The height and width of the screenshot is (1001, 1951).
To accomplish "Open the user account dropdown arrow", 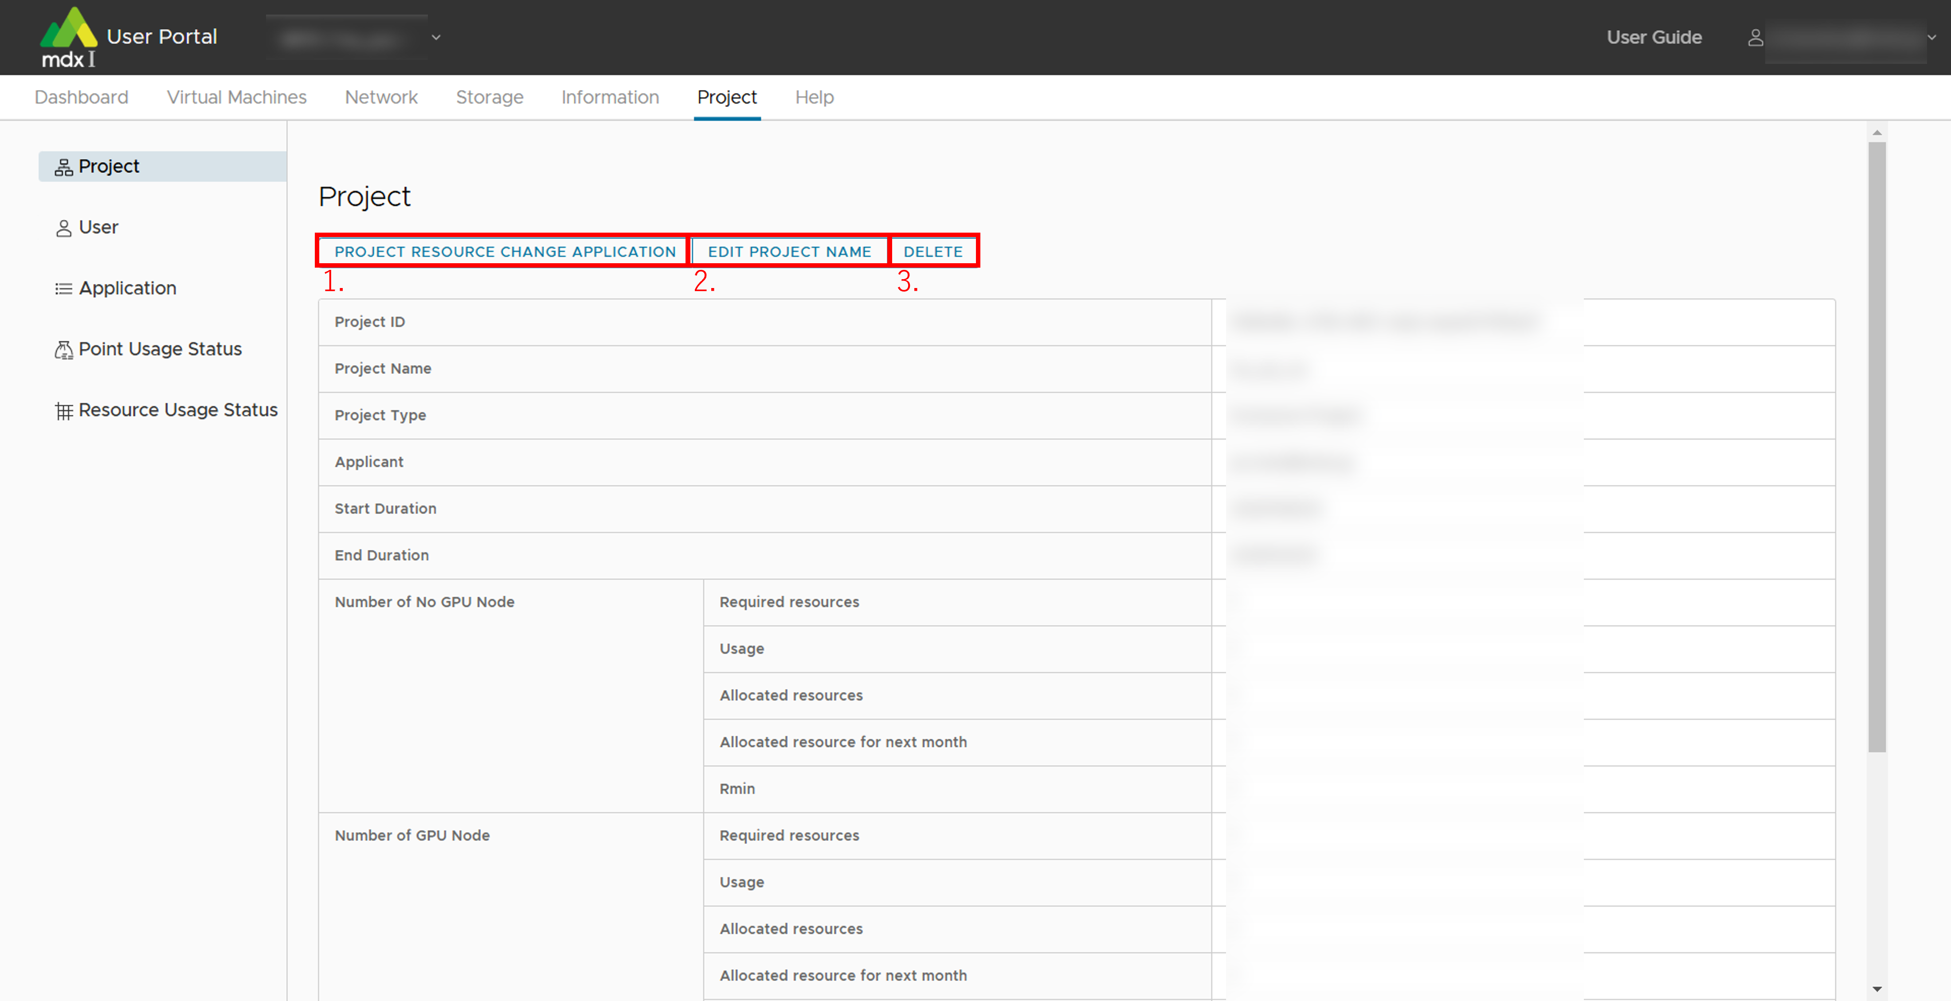I will [x=1931, y=37].
